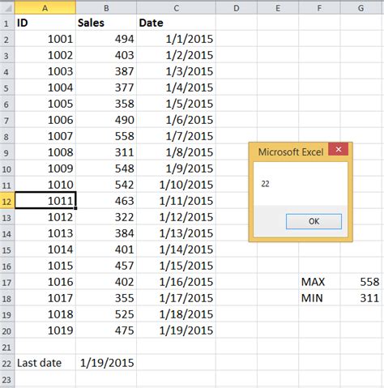Click the Last date label cell
Viewport: 384px width, 388px height.
(45, 363)
